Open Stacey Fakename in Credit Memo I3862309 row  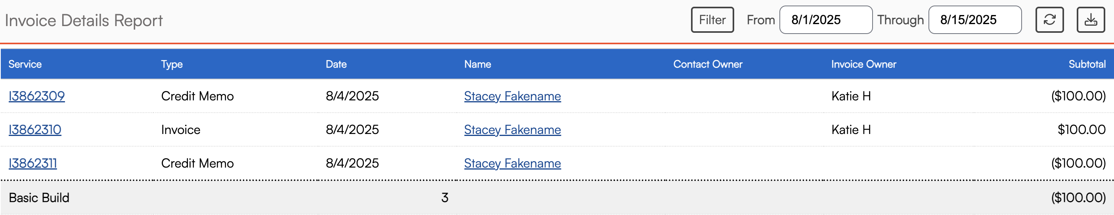point(512,96)
